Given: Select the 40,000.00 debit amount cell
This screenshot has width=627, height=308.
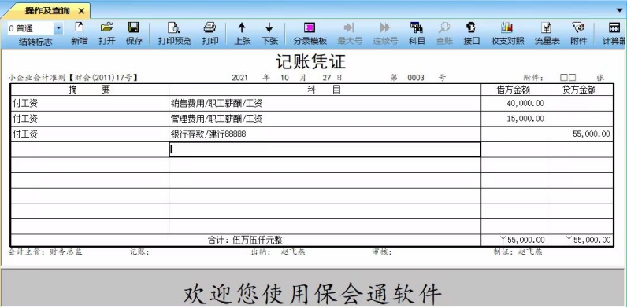Looking at the screenshot, I should [514, 104].
